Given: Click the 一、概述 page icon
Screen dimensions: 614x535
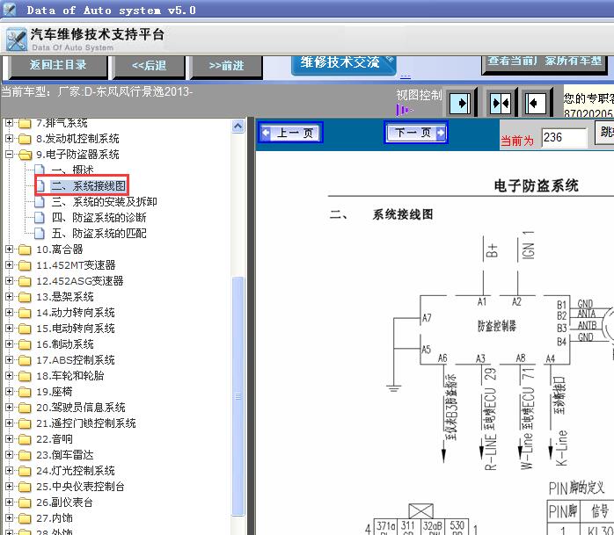Looking at the screenshot, I should 40,170.
